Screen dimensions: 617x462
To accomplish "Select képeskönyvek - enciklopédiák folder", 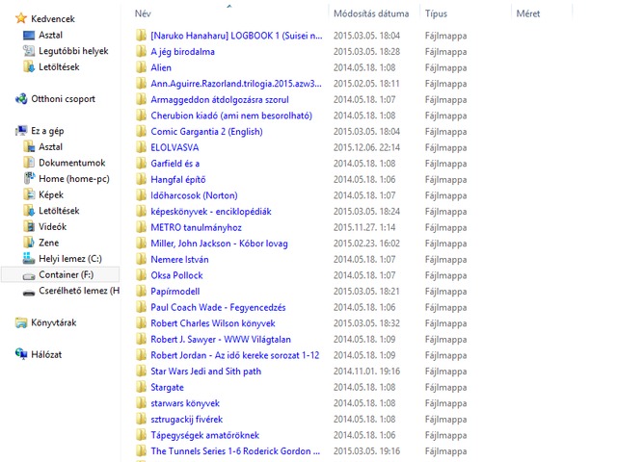I will (211, 212).
